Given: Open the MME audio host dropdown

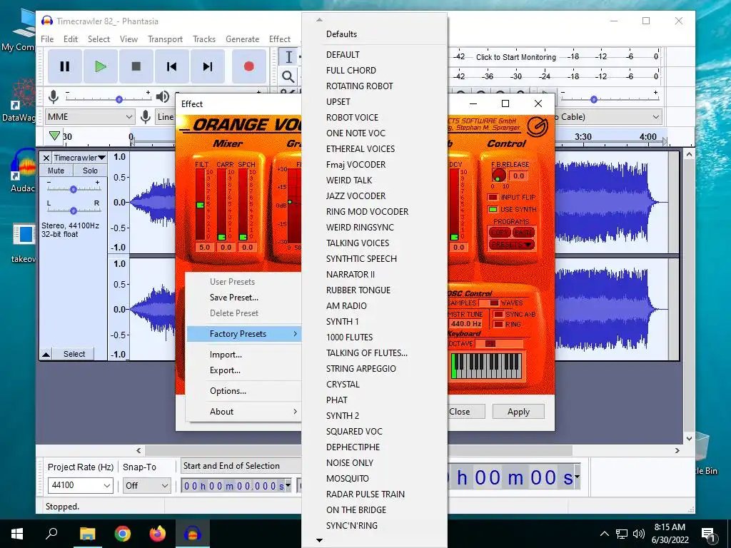Looking at the screenshot, I should click(90, 117).
